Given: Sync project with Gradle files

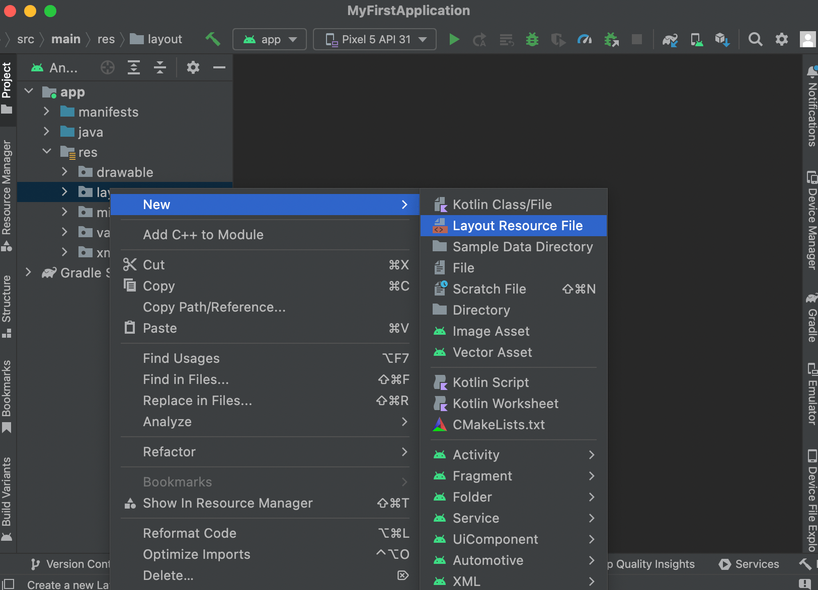Looking at the screenshot, I should (670, 39).
